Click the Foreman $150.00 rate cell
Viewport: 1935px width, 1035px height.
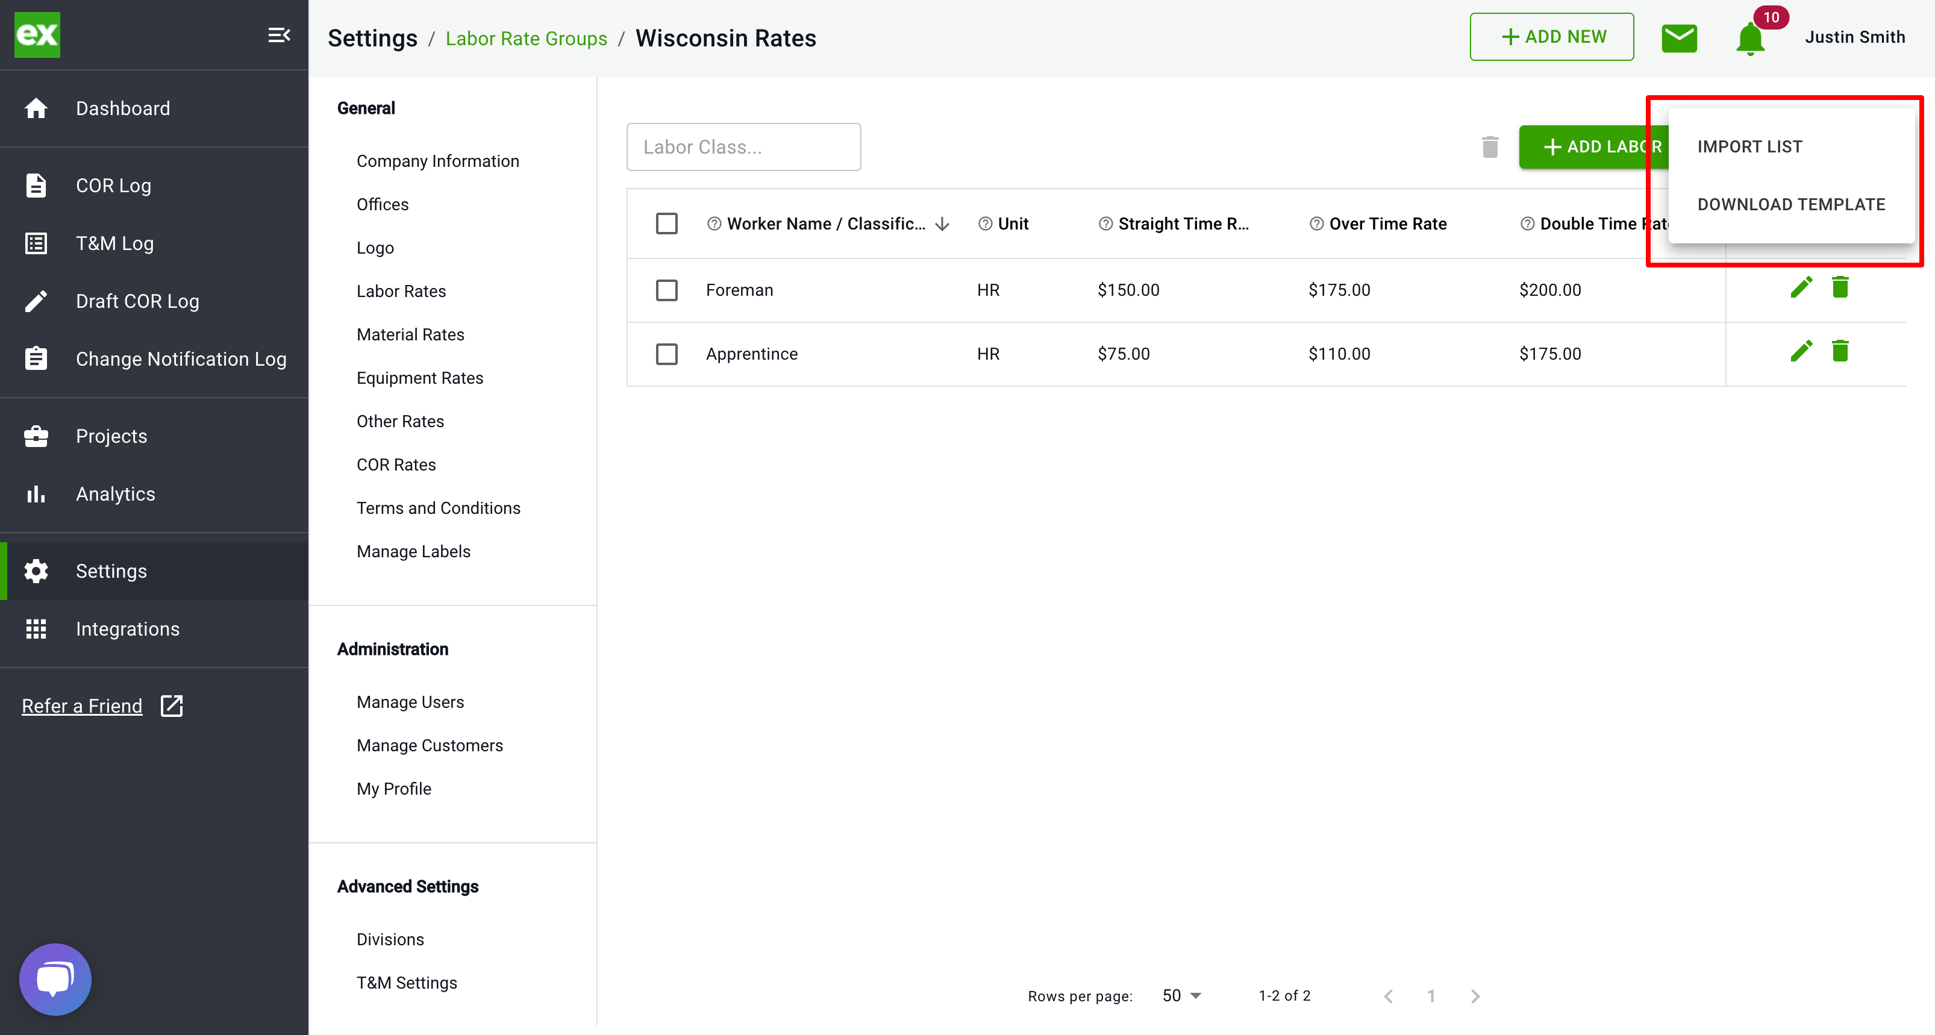pyautogui.click(x=1128, y=290)
